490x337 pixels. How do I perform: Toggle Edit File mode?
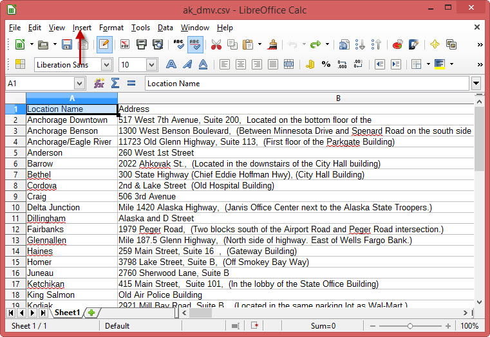coord(104,44)
